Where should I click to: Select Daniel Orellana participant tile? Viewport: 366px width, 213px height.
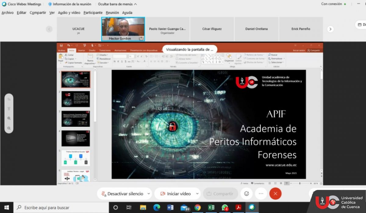coord(257,29)
